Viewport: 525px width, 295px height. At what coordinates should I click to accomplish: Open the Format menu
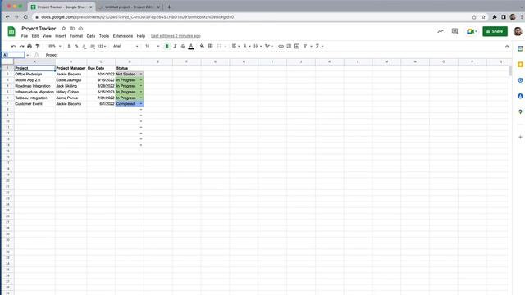pos(76,36)
